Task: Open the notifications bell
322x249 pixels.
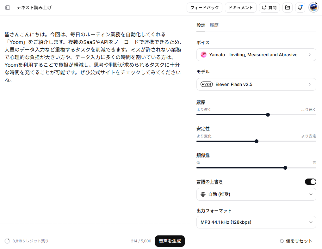Action: (300, 8)
